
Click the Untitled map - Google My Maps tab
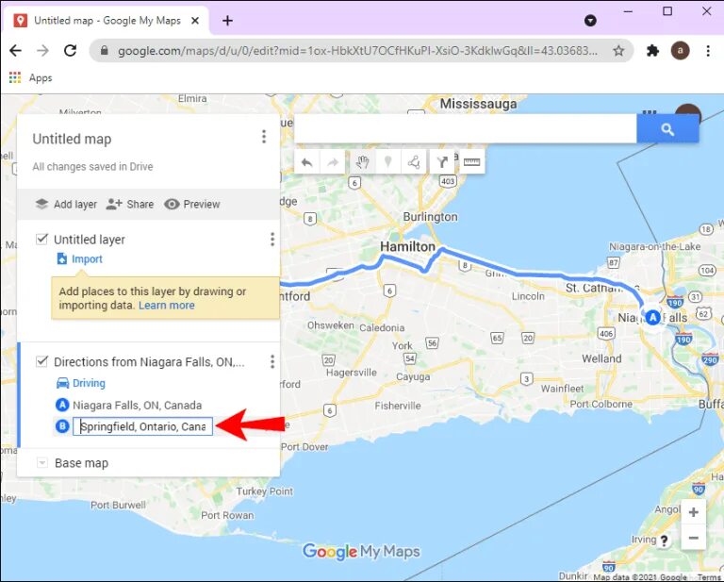pyautogui.click(x=107, y=21)
